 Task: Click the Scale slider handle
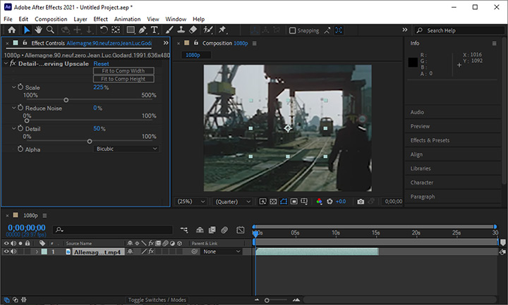click(x=66, y=100)
